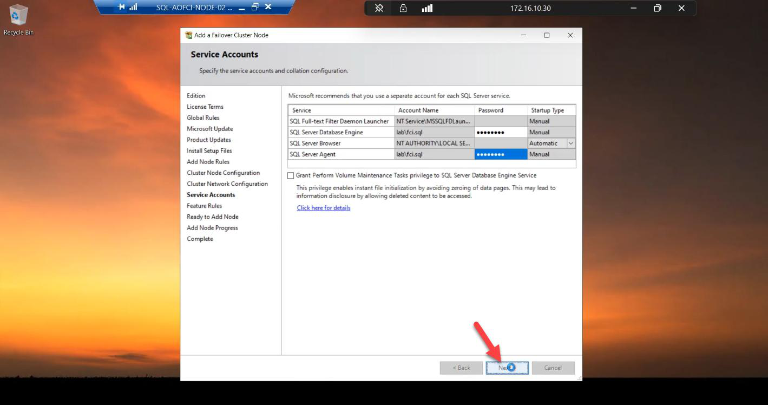This screenshot has width=768, height=405.
Task: Click Manual startup type for SQL Server Agent
Action: click(x=552, y=154)
